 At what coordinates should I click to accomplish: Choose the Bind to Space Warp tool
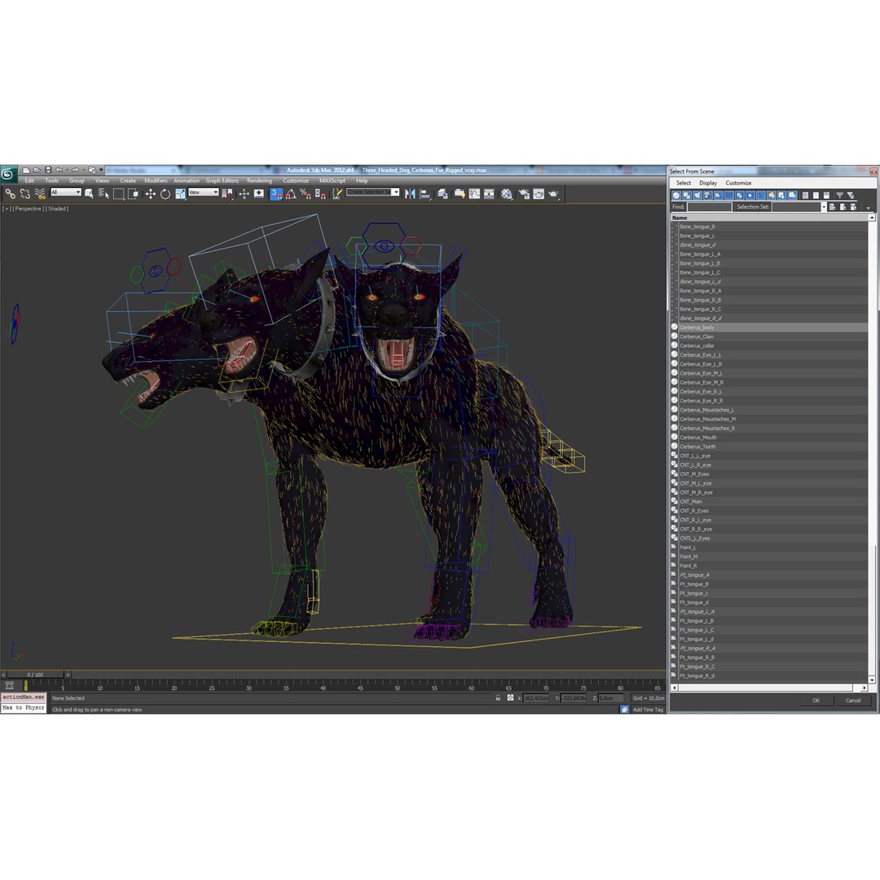coord(40,194)
